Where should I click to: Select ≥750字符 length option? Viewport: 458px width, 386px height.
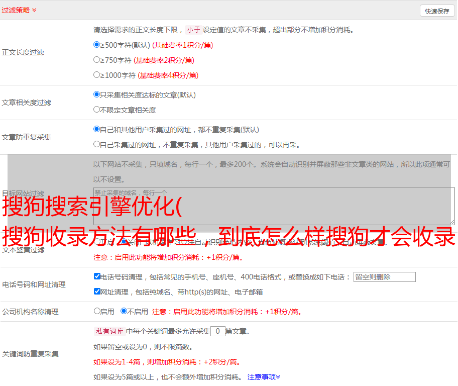pos(97,60)
